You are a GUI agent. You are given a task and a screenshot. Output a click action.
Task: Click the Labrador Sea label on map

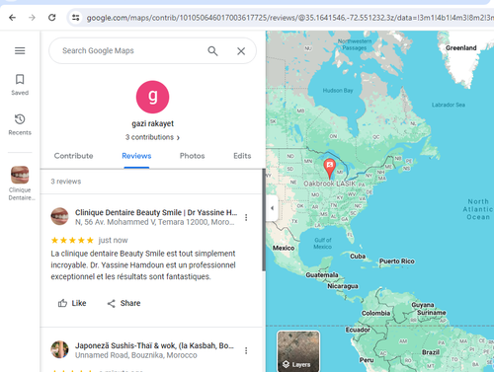449,105
